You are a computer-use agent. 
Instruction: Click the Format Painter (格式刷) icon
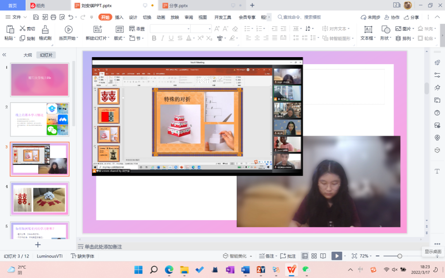pyautogui.click(x=45, y=30)
